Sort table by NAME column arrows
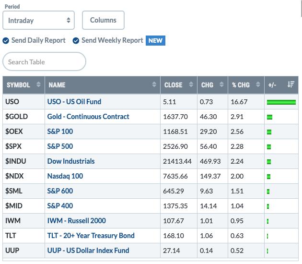The width and height of the screenshot is (302, 264). (154, 84)
